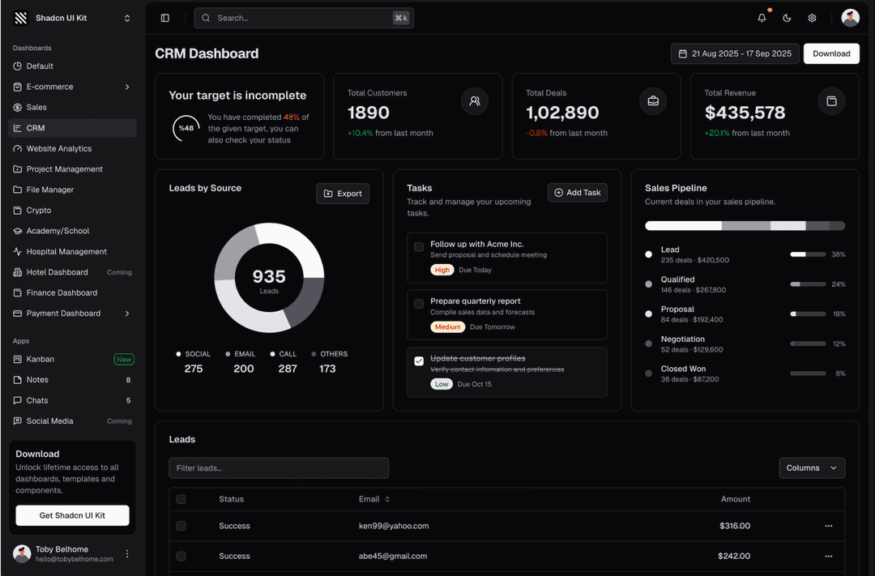Open the Columns dropdown in Leads table
This screenshot has width=875, height=576.
tap(812, 467)
